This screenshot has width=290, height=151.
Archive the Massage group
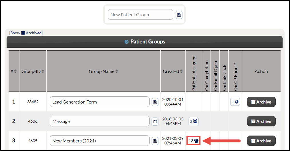261,121
